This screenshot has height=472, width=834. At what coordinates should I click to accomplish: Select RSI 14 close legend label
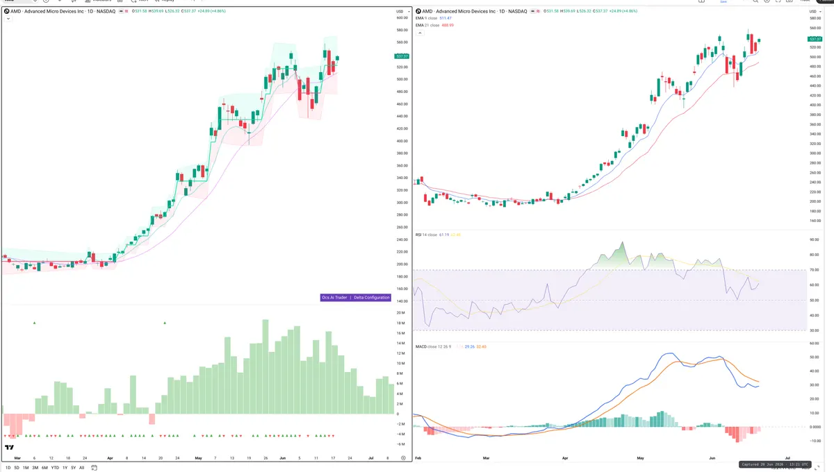click(426, 235)
